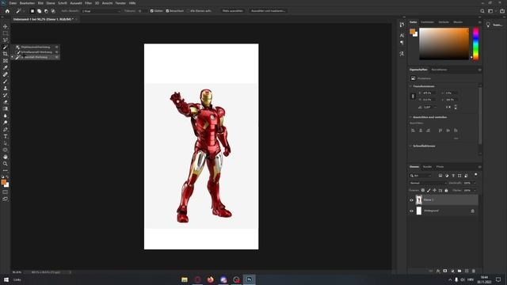Select the Type tool
507x285 pixels.
[x=6, y=136]
